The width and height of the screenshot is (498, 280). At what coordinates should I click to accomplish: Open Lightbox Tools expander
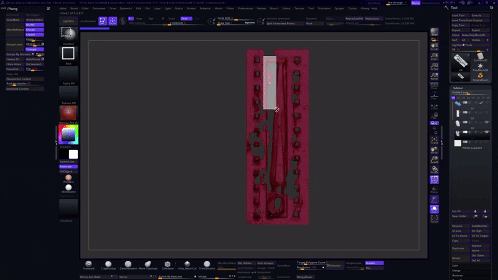coord(462,45)
